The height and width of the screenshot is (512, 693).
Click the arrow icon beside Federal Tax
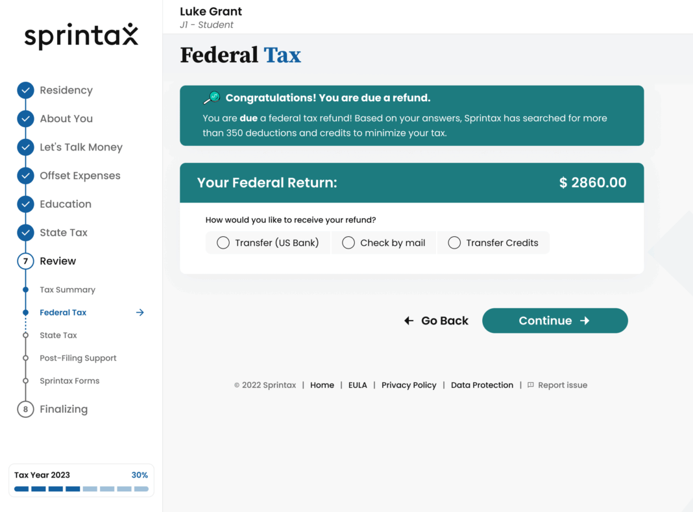coord(140,312)
